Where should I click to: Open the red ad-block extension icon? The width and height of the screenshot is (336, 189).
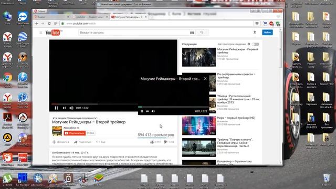tap(271, 24)
